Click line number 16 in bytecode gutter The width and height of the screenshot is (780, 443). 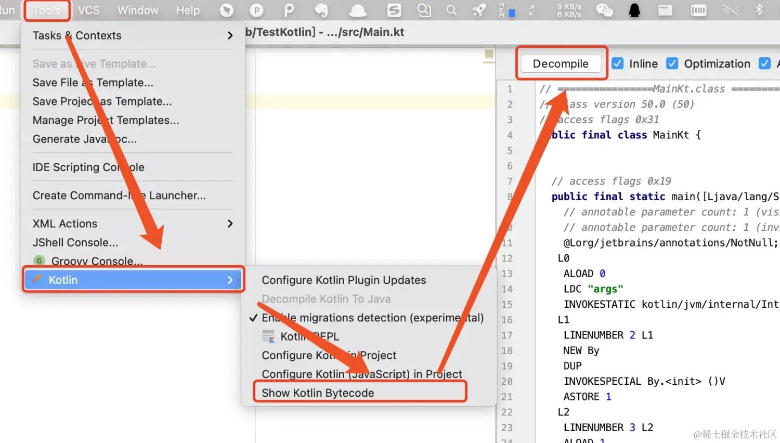coord(507,320)
